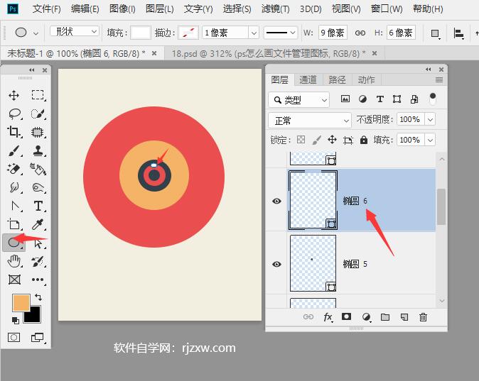Image resolution: width=479 pixels, height=381 pixels.
Task: Swap foreground and background colors
Action: click(38, 297)
